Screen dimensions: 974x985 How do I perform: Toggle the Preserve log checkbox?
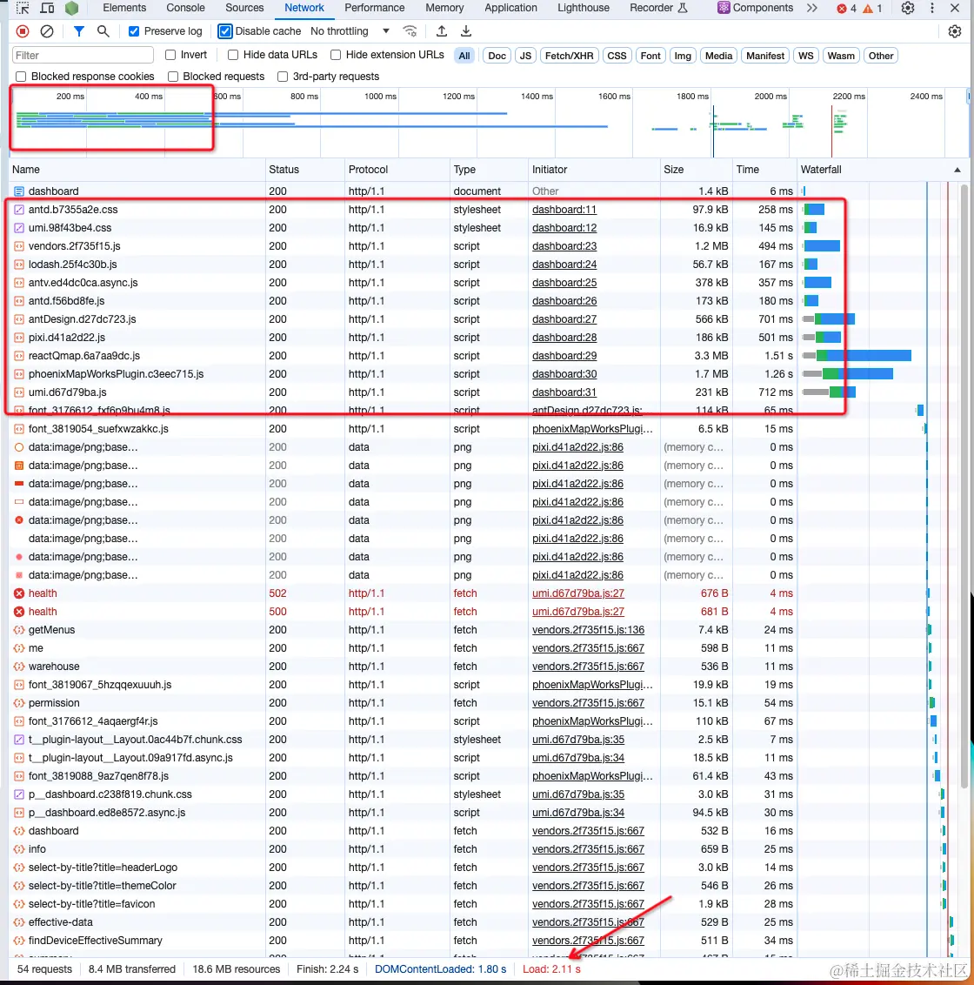click(134, 31)
